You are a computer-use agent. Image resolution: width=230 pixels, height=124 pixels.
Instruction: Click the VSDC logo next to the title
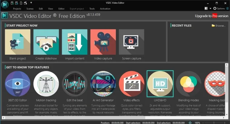[5, 15]
